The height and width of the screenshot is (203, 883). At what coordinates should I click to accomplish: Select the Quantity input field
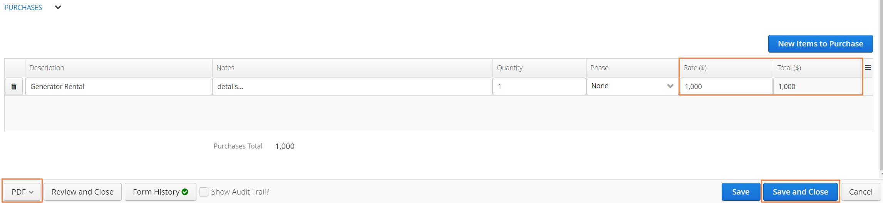(x=539, y=86)
